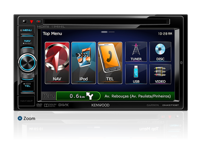Select the USB source
The height and width of the screenshot is (142, 201).
pos(136,74)
